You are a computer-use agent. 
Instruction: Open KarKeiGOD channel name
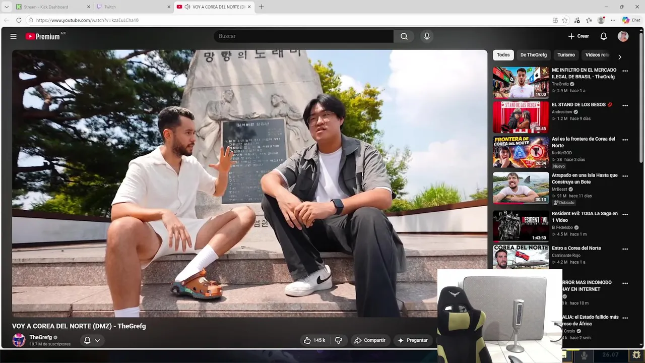click(562, 153)
